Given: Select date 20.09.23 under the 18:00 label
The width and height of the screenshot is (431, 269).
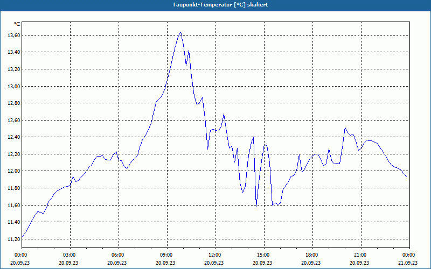Looking at the screenshot, I should pos(311,263).
